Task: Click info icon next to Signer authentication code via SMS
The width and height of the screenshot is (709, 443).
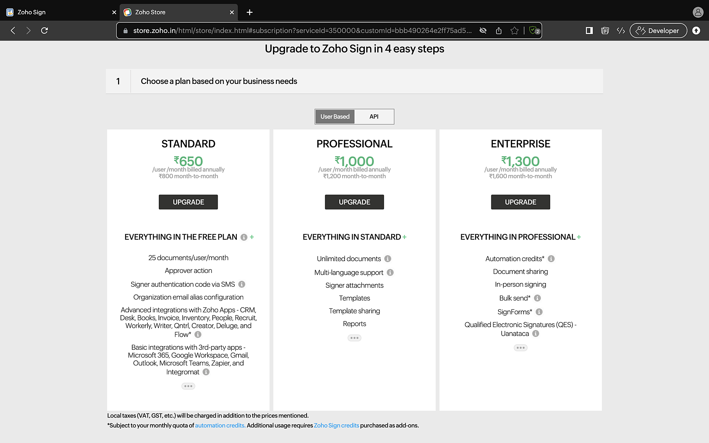Action: [242, 284]
